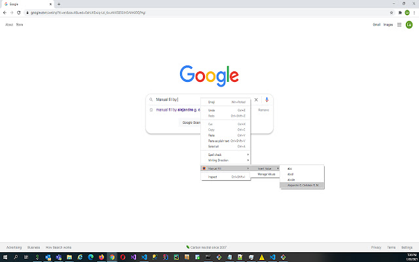Expand the Manual Fill submenu
The width and height of the screenshot is (419, 262).
(225, 168)
